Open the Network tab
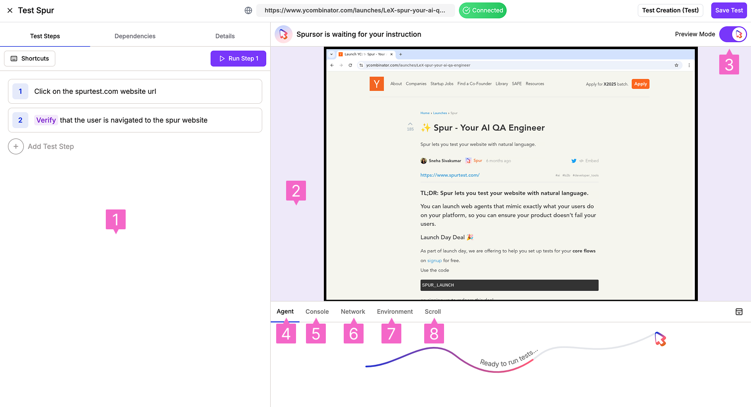The image size is (751, 407). click(353, 312)
